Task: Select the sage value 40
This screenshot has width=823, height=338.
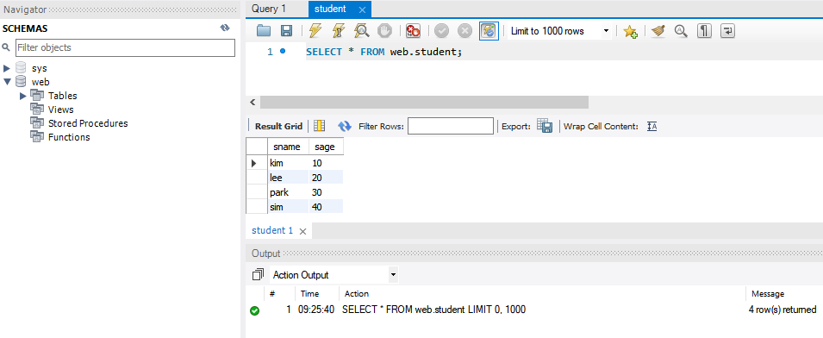Action: coord(326,207)
